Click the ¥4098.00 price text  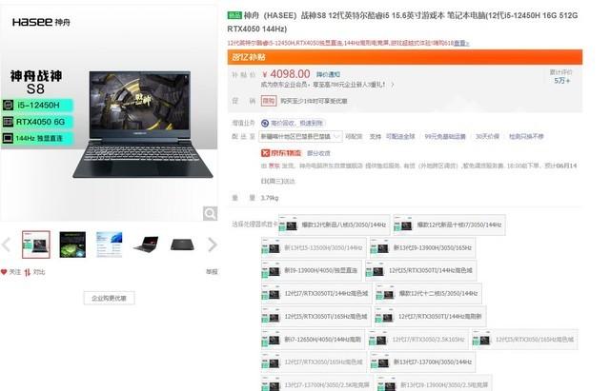pos(286,74)
